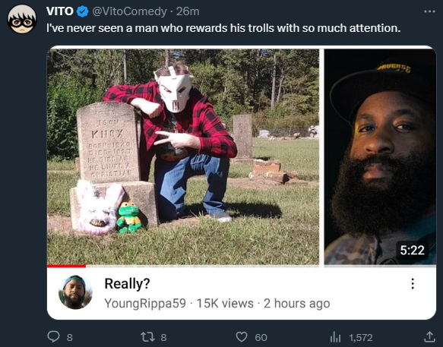443x347 pixels.
Task: Open view analytics bar chart icon
Action: tap(335, 337)
